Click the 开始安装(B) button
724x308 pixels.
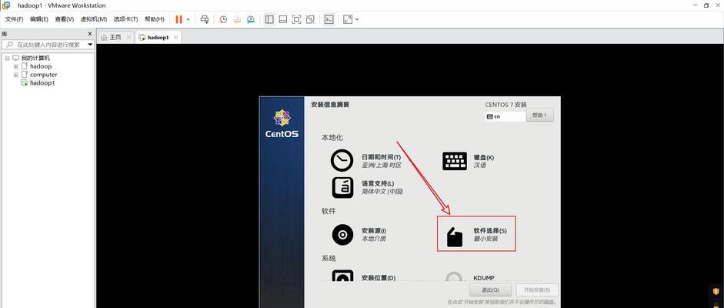(538, 290)
